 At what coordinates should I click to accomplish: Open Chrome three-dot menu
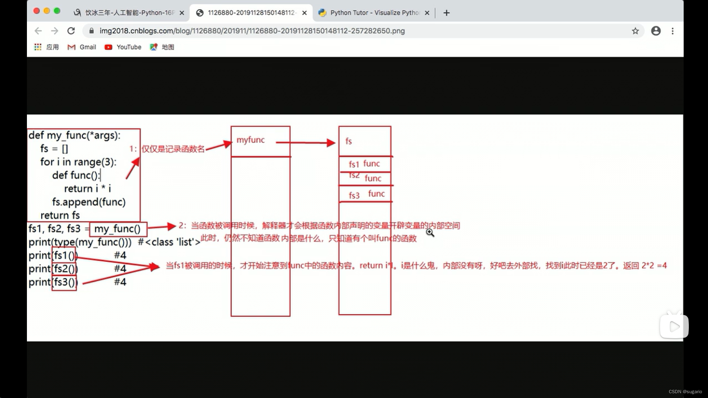click(x=673, y=31)
